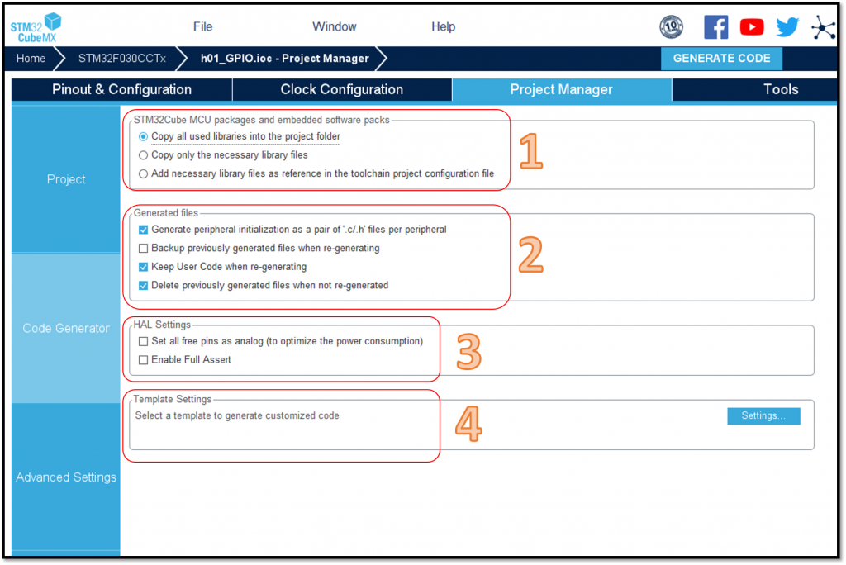Click 'STM32Cube MCU packages and embedded software packs' label
The width and height of the screenshot is (846, 565).
[x=261, y=120]
